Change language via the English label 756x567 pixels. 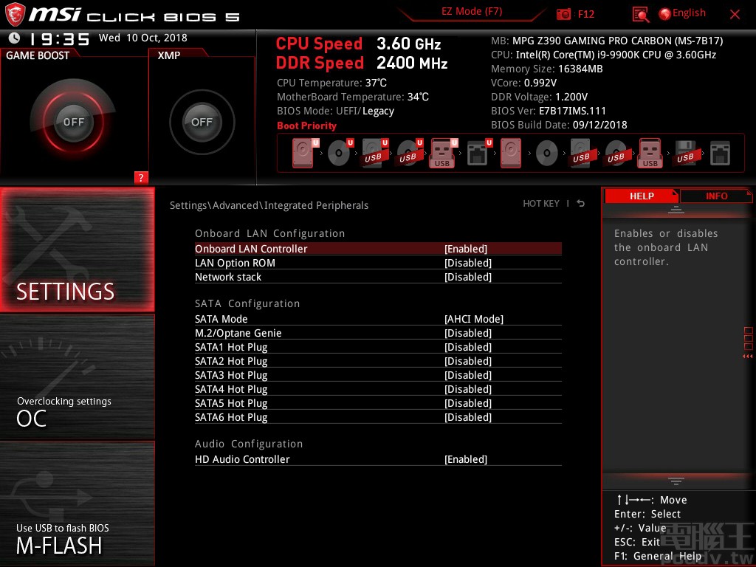pyautogui.click(x=689, y=13)
